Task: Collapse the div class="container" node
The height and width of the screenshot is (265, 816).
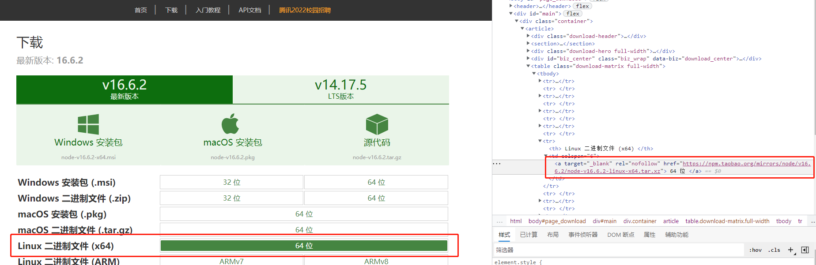Action: 517,21
